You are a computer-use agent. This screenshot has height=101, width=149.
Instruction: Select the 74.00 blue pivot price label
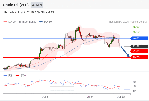[x=139, y=38]
